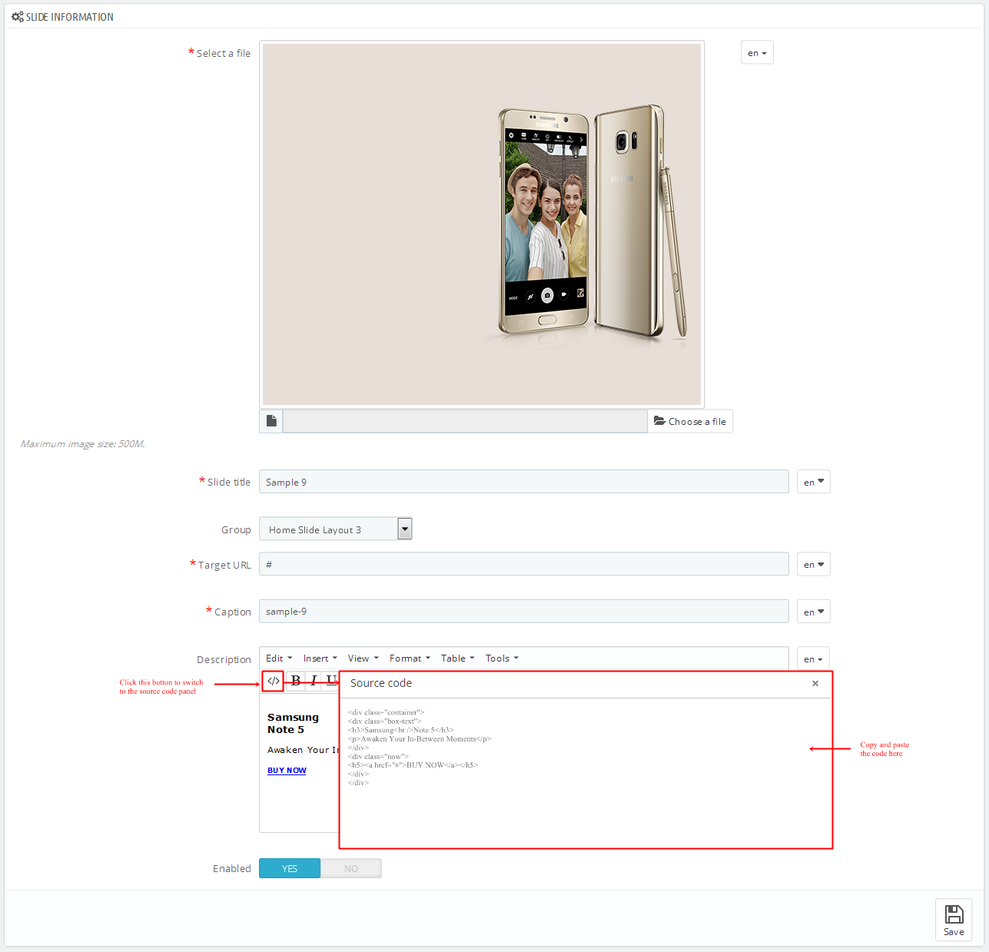Open the Format menu in editor
The width and height of the screenshot is (989, 952).
[410, 658]
